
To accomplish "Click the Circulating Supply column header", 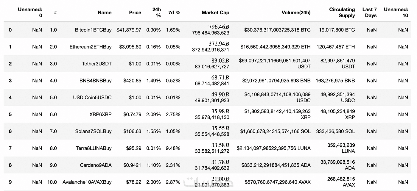I will click(342, 12).
